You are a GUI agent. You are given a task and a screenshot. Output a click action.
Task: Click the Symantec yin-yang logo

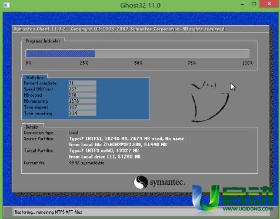click(x=141, y=182)
